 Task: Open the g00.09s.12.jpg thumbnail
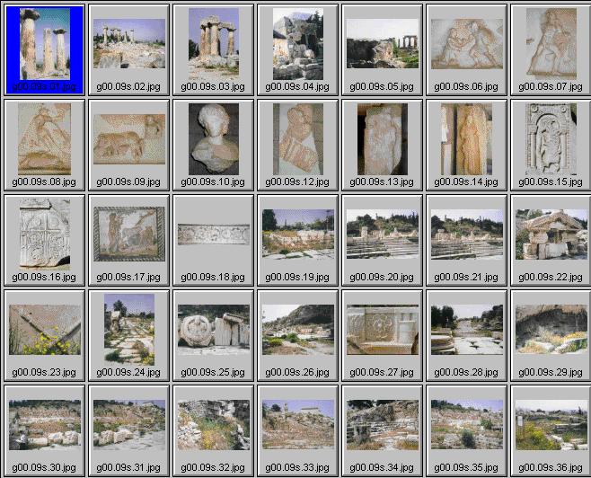297,139
